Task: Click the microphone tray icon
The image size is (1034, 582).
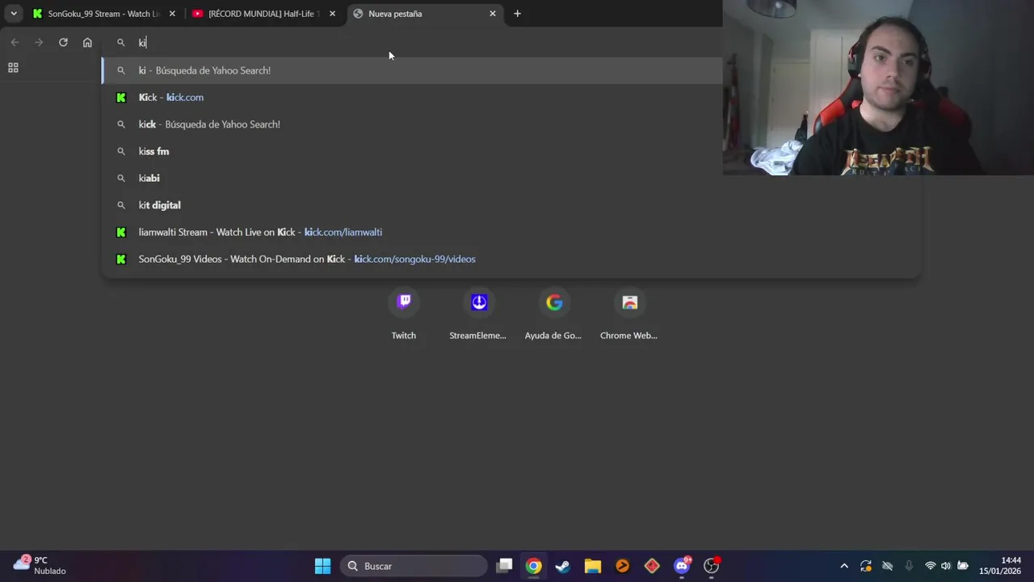Action: click(909, 566)
